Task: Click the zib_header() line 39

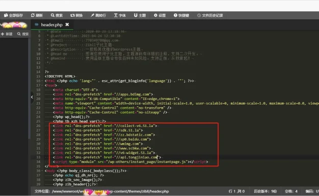Action: click(74, 184)
